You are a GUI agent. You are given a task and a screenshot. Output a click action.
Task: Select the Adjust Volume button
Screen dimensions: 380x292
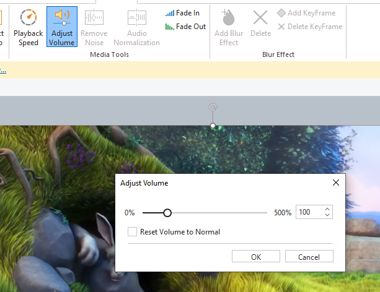[x=62, y=27]
